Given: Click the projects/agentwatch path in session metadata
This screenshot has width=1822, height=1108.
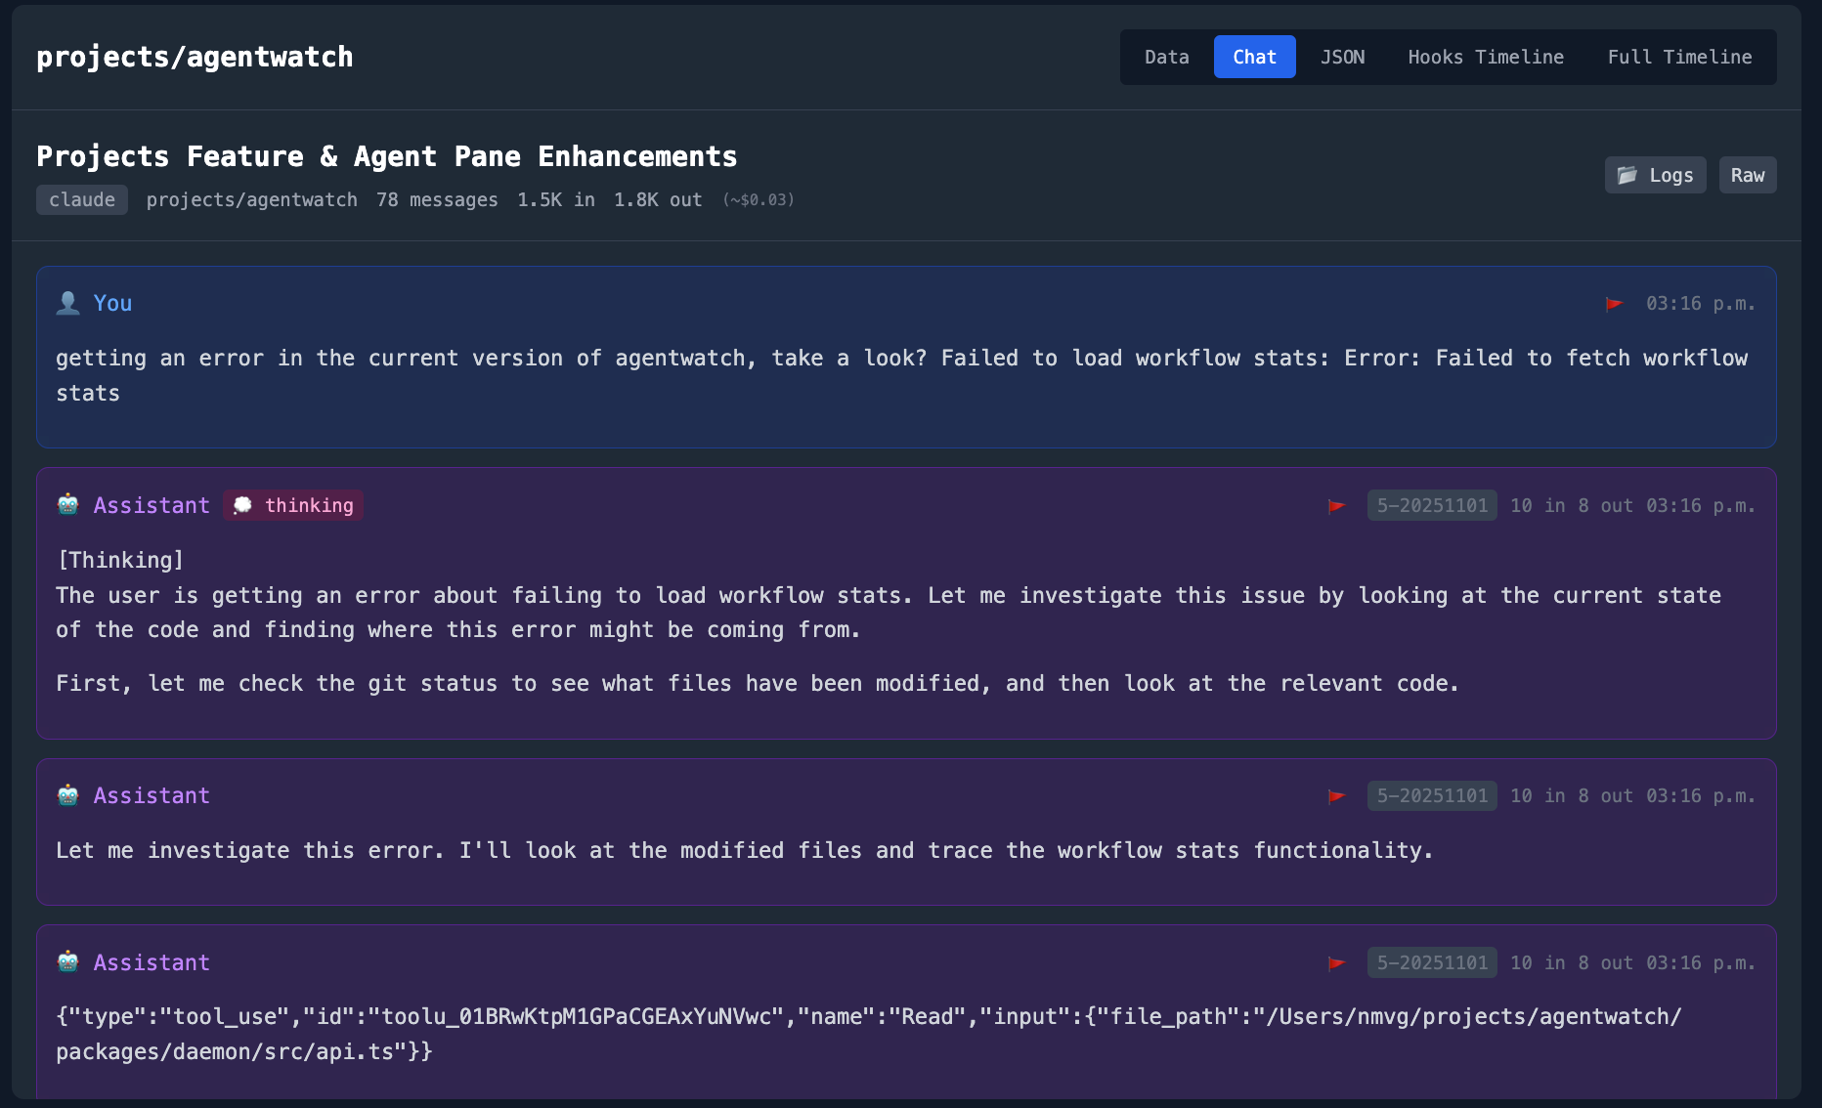Looking at the screenshot, I should pyautogui.click(x=252, y=199).
